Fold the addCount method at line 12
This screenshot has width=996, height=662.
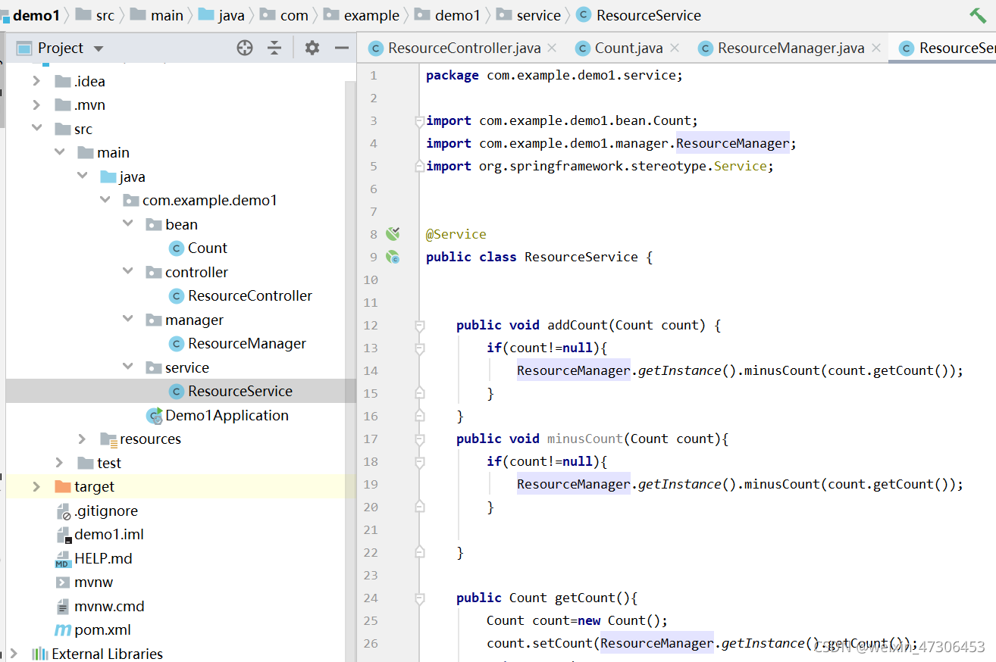pyautogui.click(x=419, y=325)
